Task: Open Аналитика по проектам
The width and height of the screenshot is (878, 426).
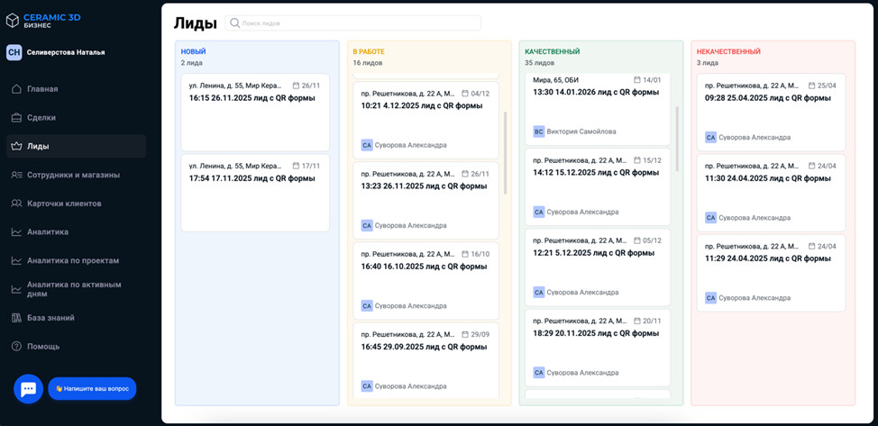Action: pos(76,261)
